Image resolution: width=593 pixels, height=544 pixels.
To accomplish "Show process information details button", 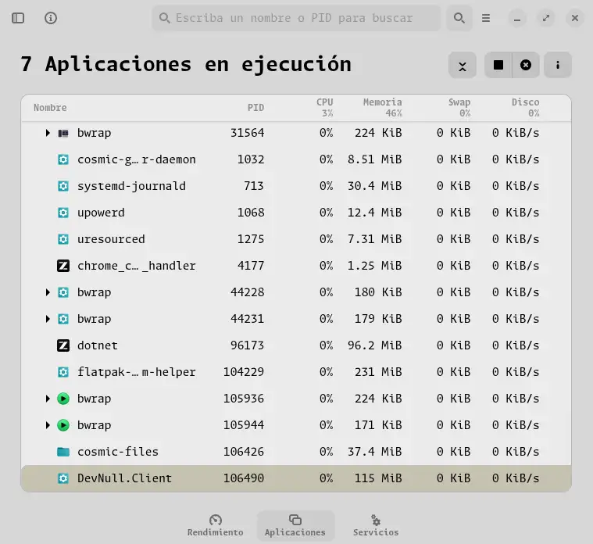I will (x=558, y=65).
